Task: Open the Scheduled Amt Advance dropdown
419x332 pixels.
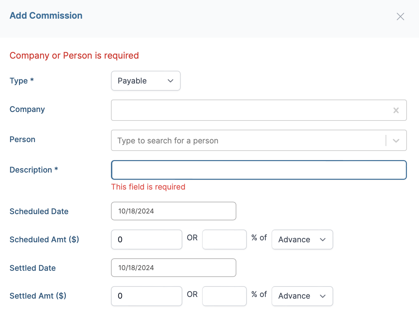Action: point(302,240)
